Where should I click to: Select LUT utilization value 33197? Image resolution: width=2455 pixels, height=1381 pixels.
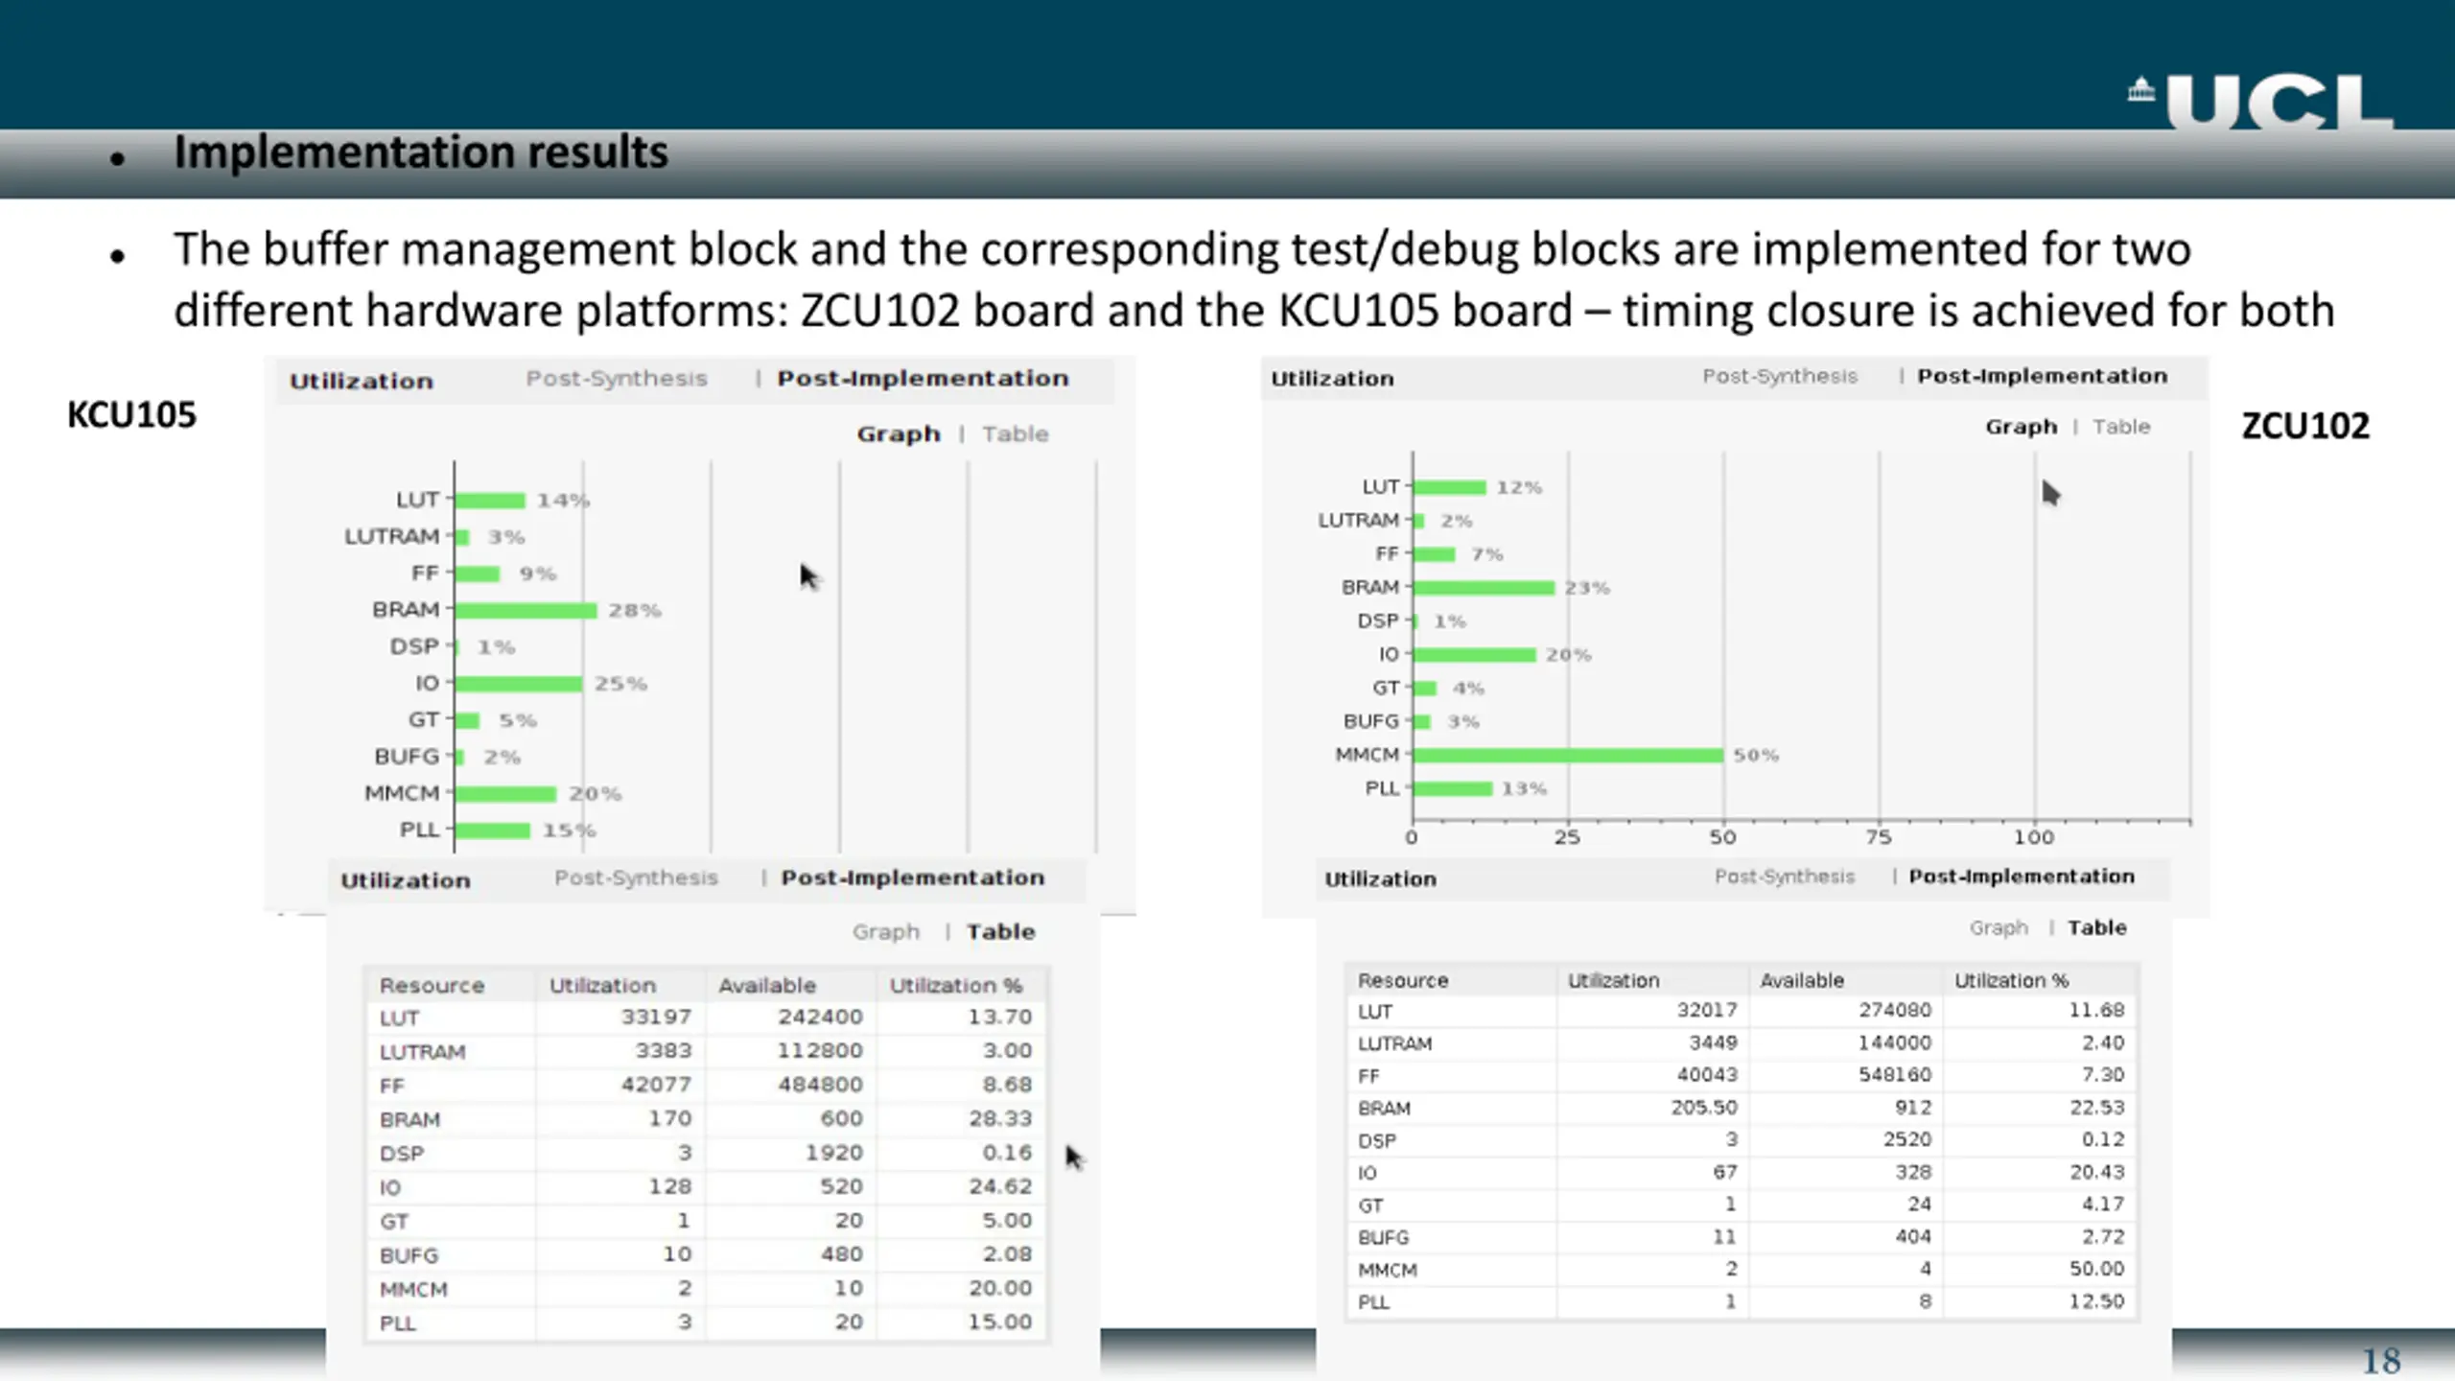point(656,1018)
